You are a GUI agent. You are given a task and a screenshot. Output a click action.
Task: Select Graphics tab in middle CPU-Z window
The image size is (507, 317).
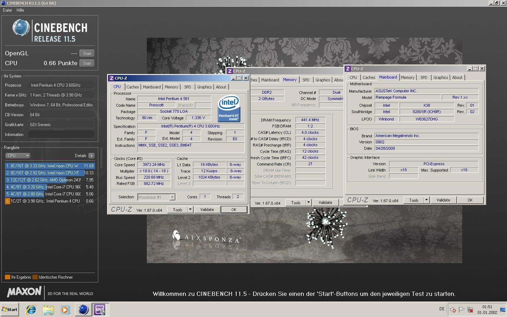pos(323,80)
